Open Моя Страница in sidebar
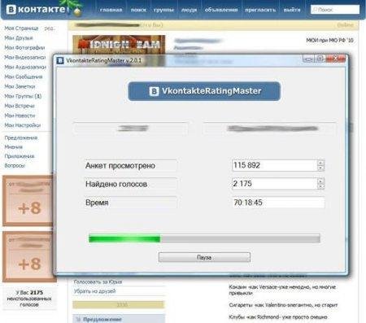Viewport: 366px width, 323px height. pyautogui.click(x=21, y=28)
